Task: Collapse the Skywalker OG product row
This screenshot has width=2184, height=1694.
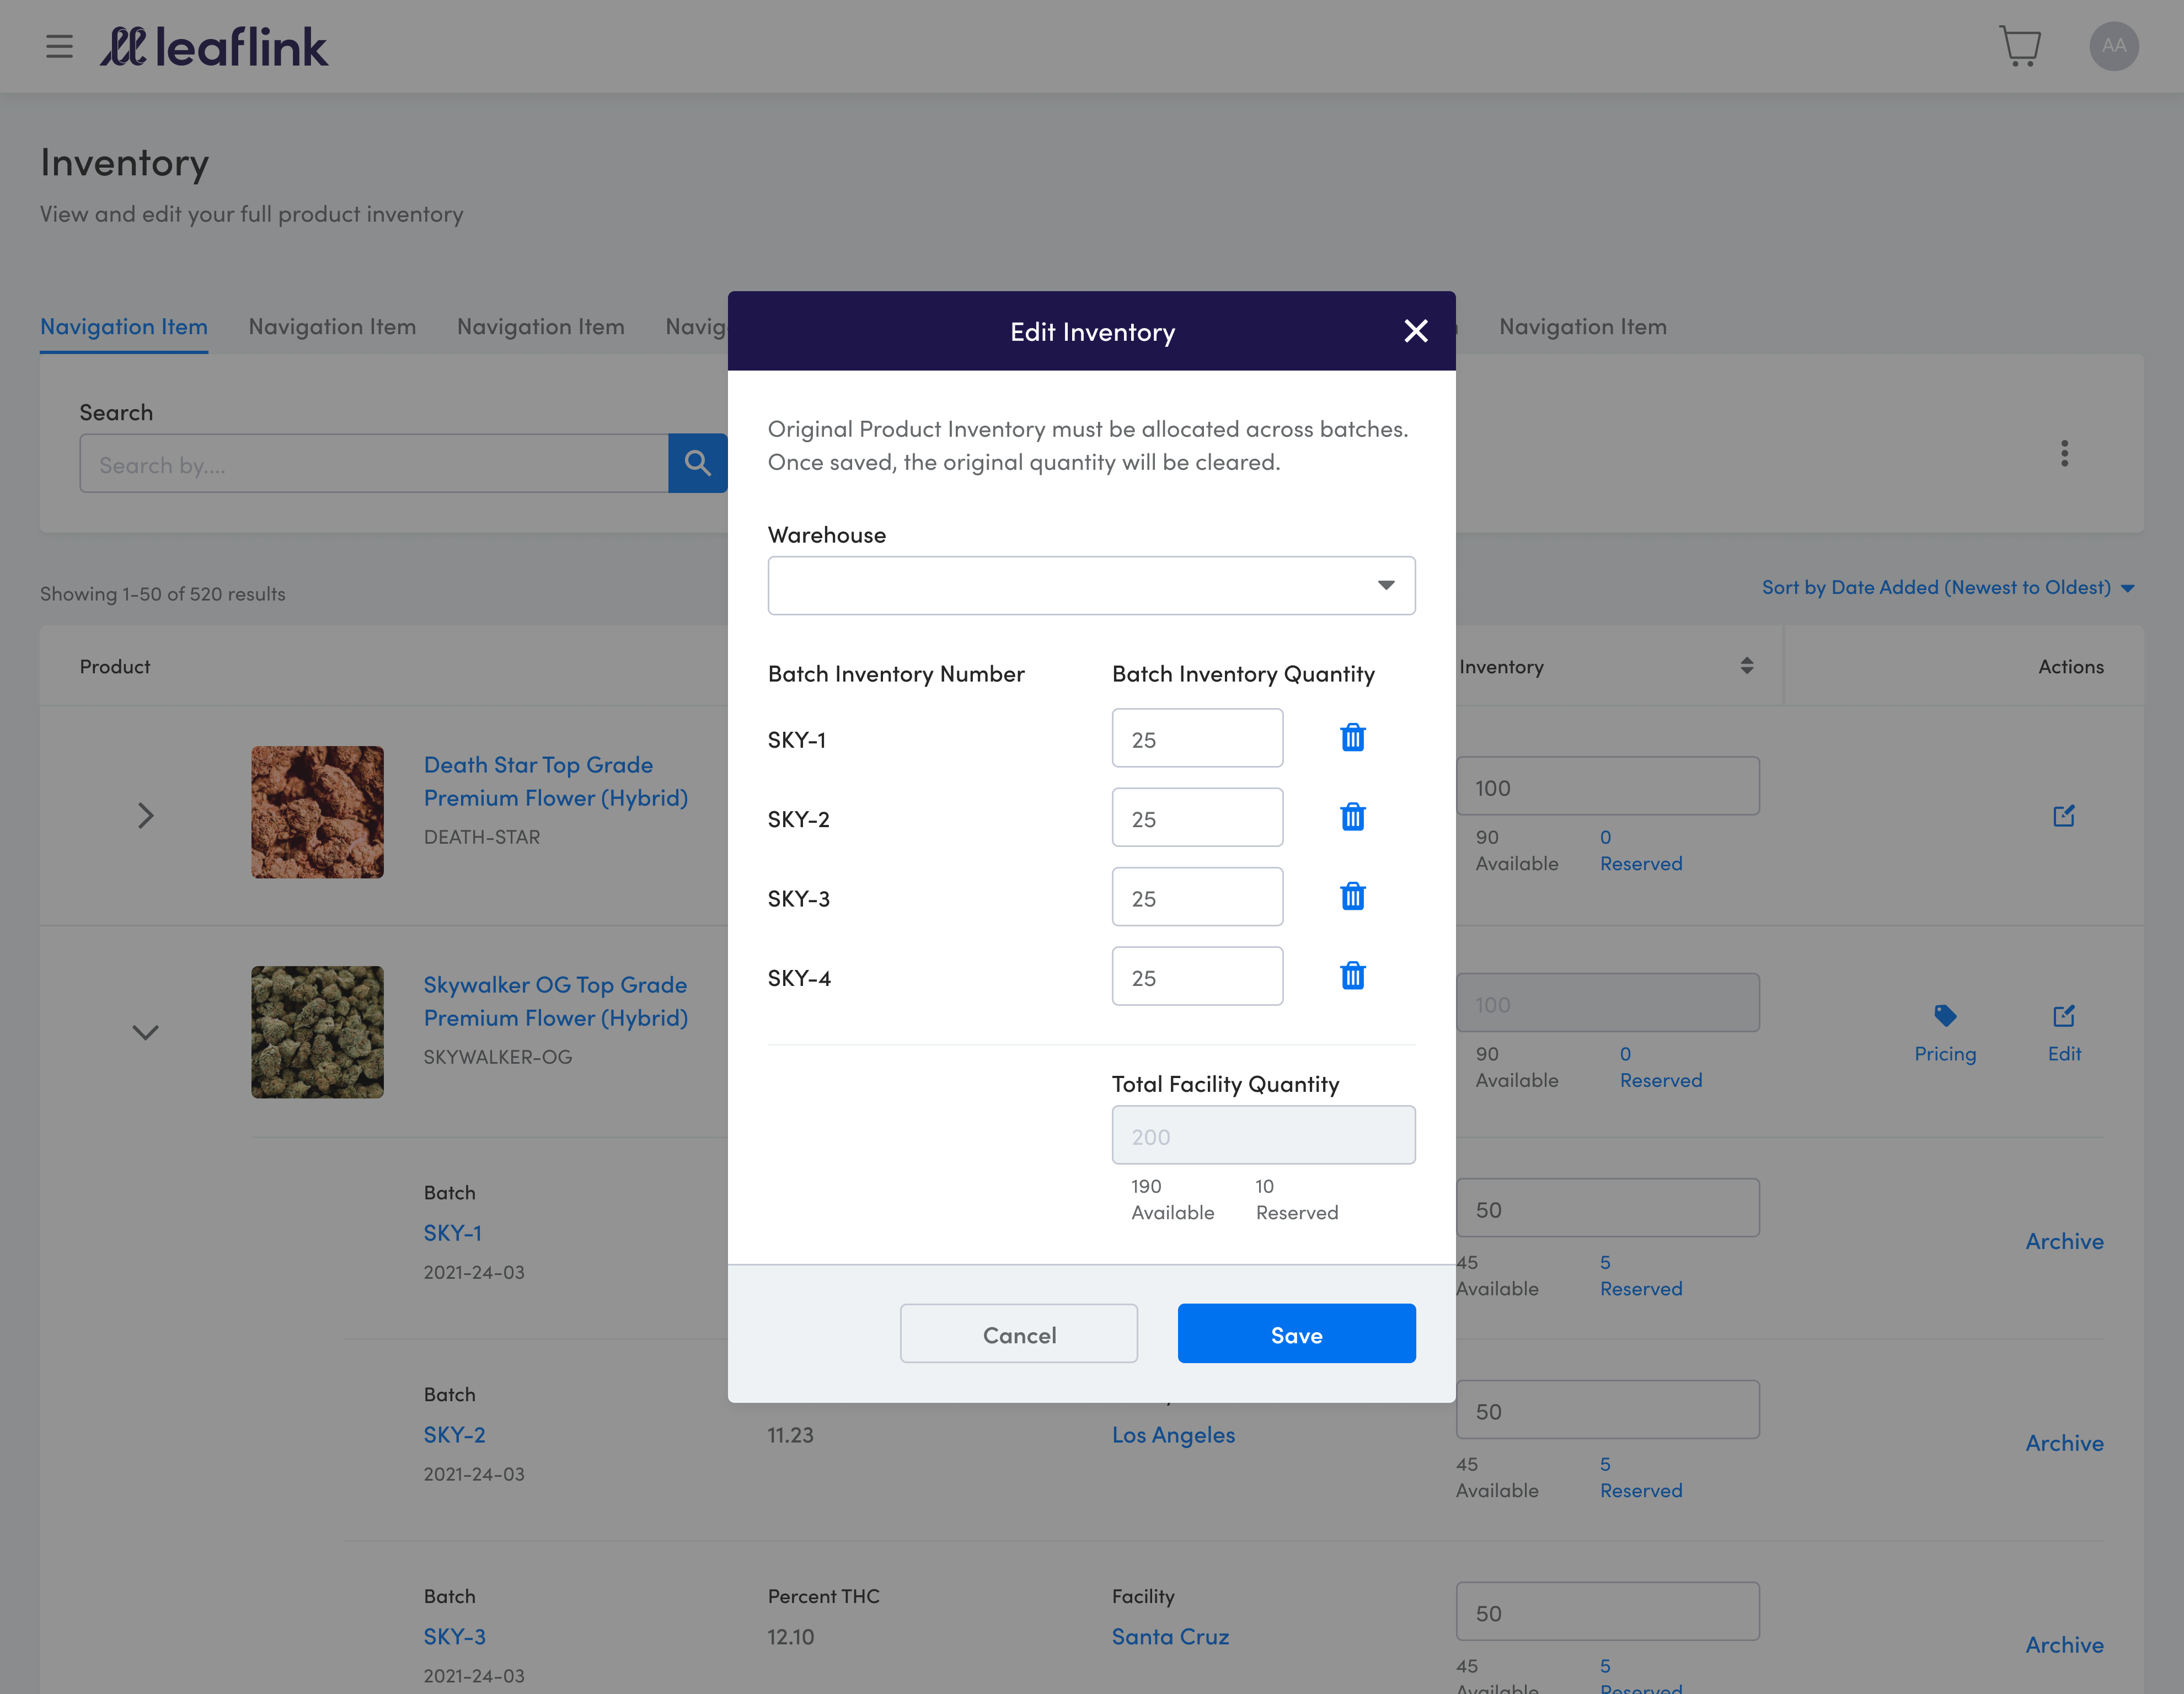Action: pyautogui.click(x=146, y=1033)
